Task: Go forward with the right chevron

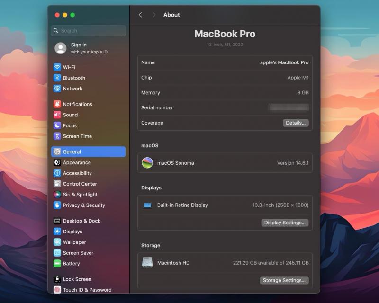Action: pyautogui.click(x=154, y=15)
